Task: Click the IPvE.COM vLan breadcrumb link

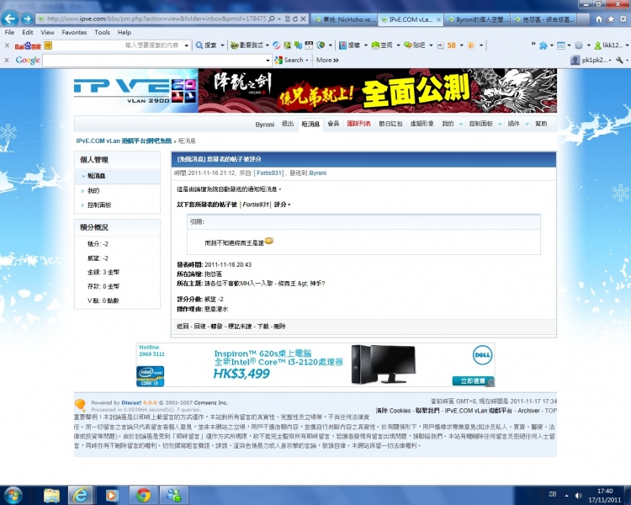Action: coord(124,141)
